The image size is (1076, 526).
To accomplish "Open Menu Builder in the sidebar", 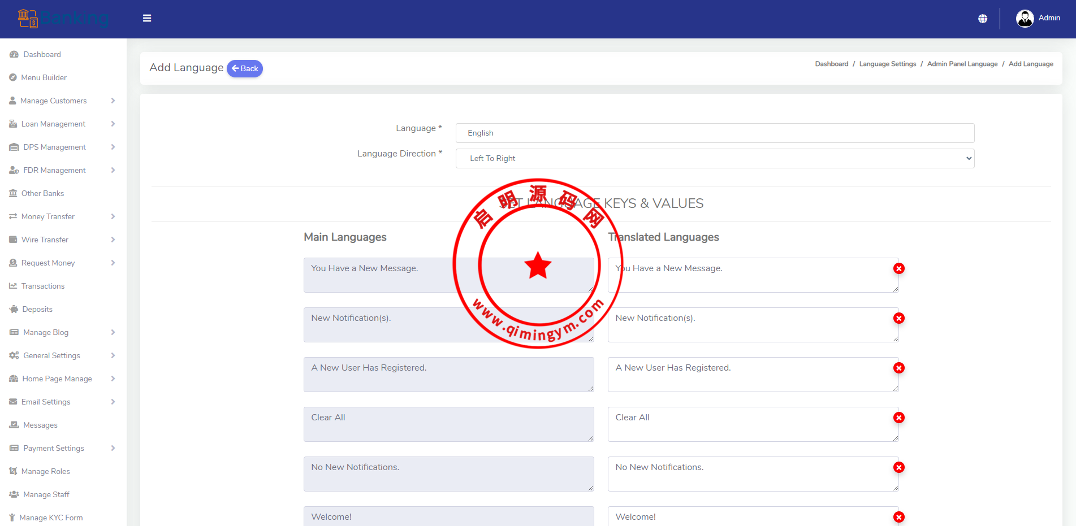I will [x=44, y=77].
